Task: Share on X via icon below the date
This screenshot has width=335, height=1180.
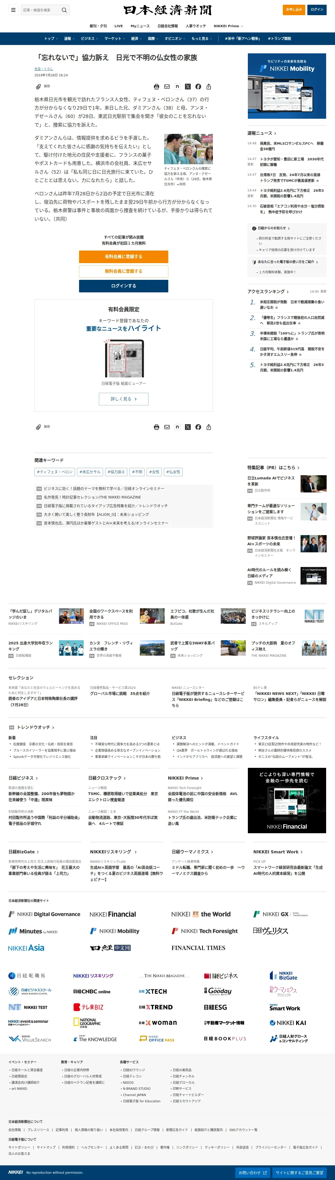Action: pos(188,87)
